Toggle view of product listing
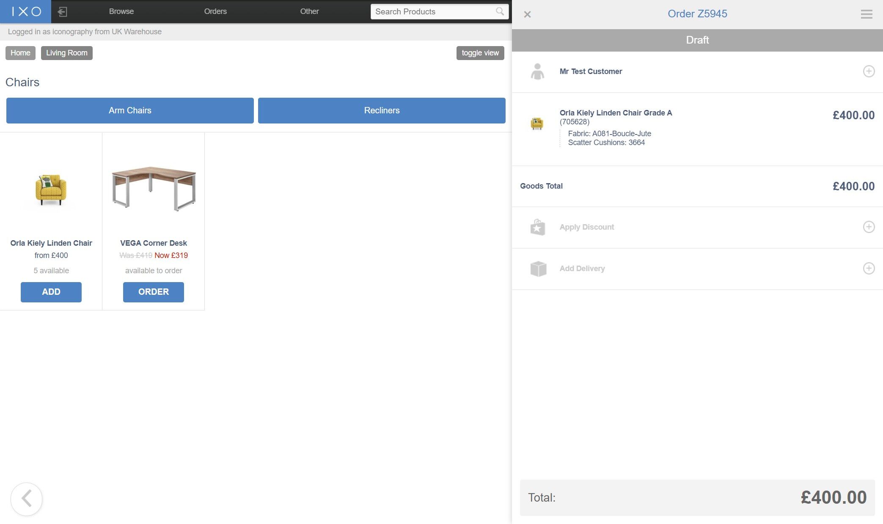The height and width of the screenshot is (524, 883). pyautogui.click(x=480, y=53)
